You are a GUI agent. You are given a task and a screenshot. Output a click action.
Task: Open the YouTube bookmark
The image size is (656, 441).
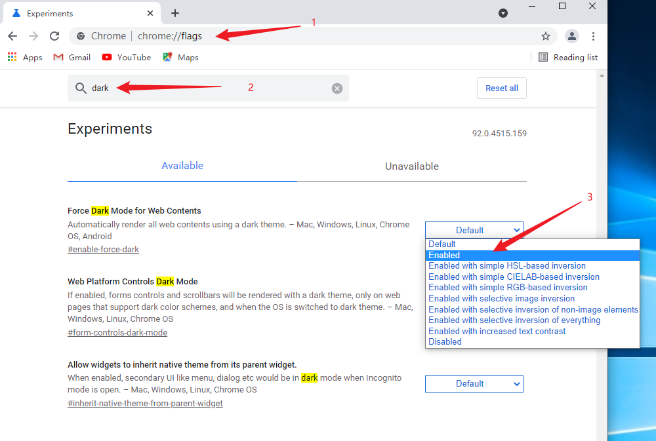coord(127,57)
